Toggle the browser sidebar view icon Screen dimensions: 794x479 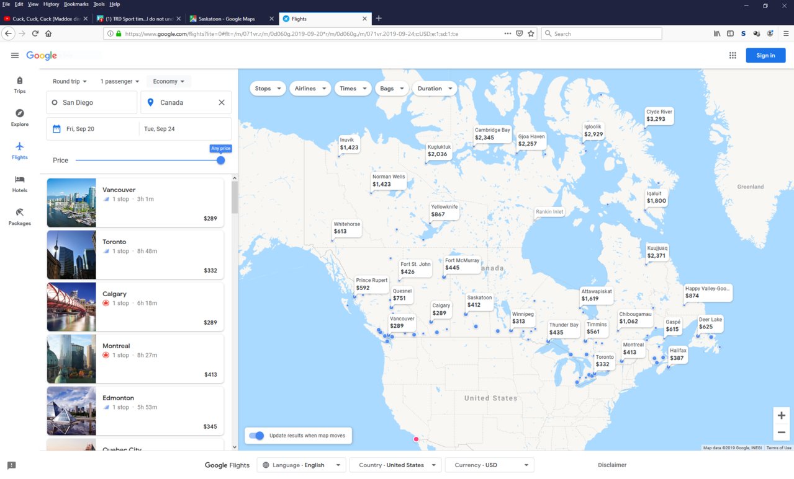coord(730,33)
